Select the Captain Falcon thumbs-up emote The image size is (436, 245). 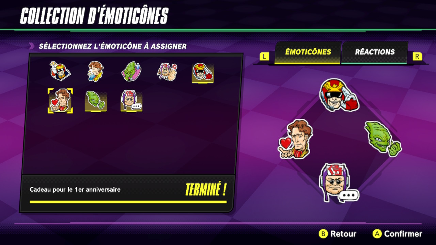60,71
